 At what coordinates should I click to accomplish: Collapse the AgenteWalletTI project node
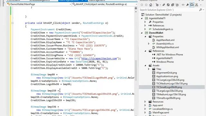pos(142,18)
